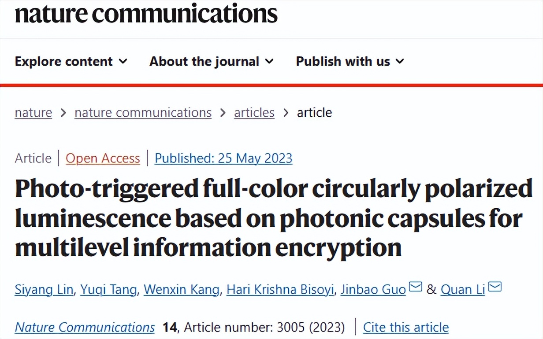Click the nature communications logo

click(x=146, y=13)
